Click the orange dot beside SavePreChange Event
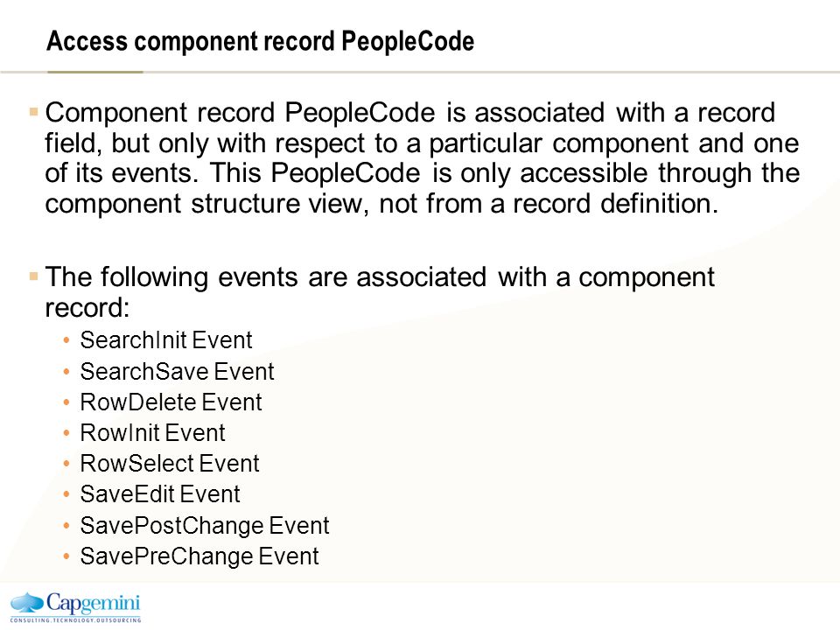 (66, 556)
